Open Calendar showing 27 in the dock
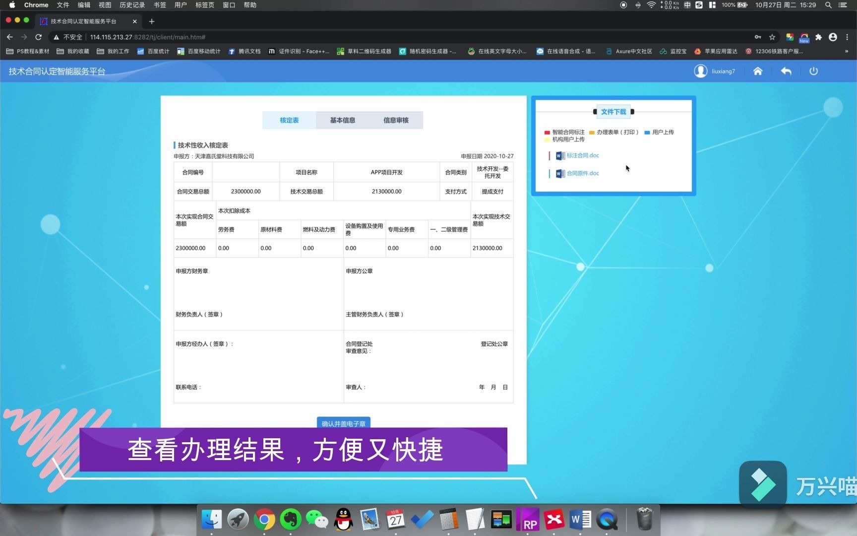This screenshot has height=536, width=857. click(396, 520)
